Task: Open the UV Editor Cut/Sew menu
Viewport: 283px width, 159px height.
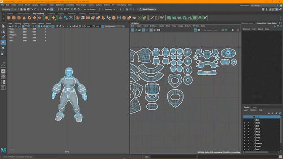Action: pyautogui.click(x=153, y=26)
